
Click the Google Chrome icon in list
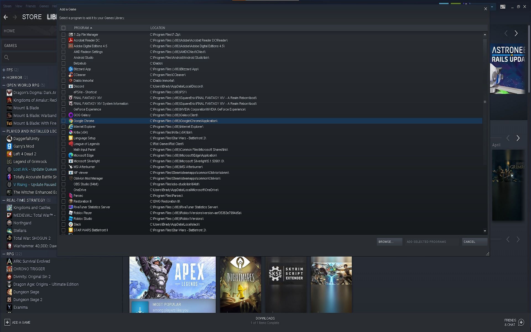click(x=71, y=121)
